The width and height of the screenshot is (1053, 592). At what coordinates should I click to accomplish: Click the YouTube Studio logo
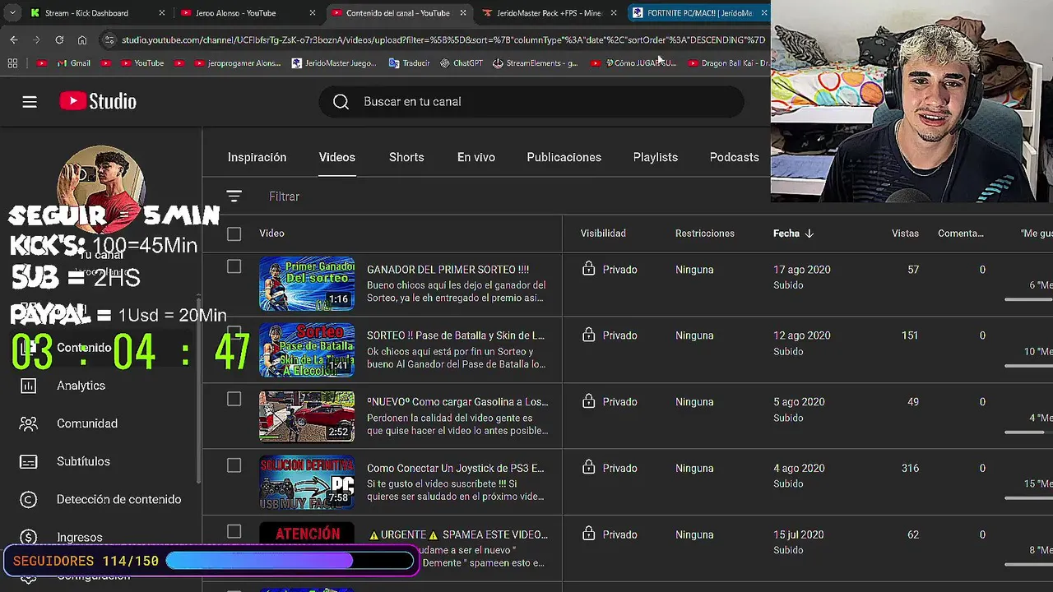pyautogui.click(x=98, y=101)
